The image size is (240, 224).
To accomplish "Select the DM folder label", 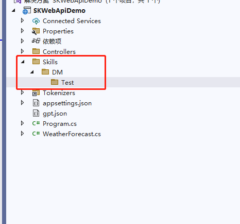I will [57, 72].
